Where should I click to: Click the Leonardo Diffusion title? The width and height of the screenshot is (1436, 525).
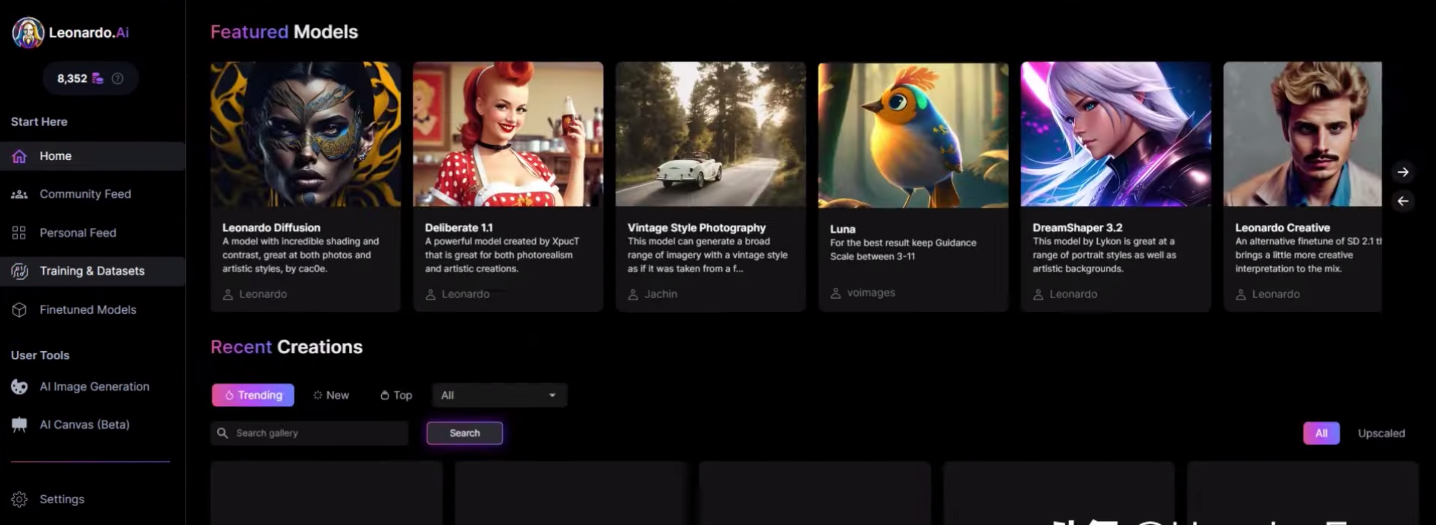[x=272, y=228]
